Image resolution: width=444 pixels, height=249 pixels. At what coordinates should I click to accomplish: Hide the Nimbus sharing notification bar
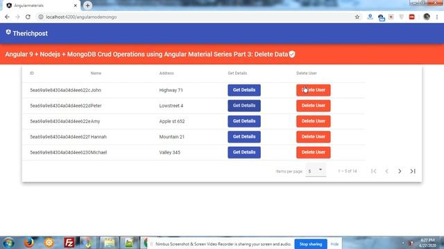[334, 244]
